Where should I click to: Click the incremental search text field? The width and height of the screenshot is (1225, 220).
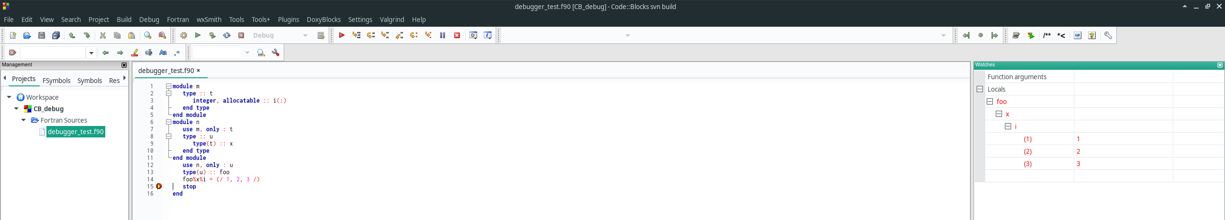click(x=53, y=52)
